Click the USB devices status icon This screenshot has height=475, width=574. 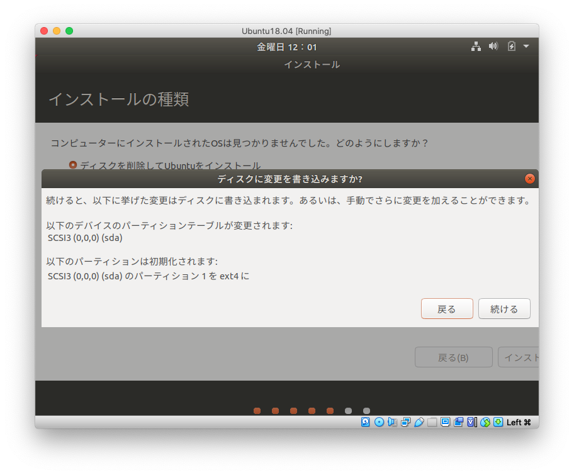tap(420, 422)
